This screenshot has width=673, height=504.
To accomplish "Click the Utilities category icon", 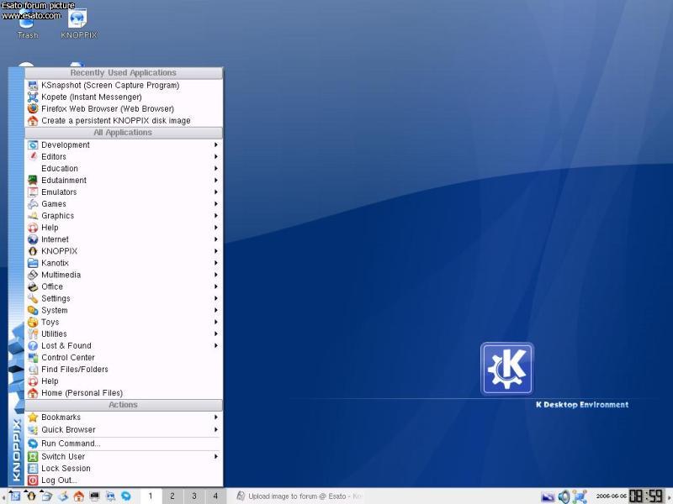I will pos(33,333).
